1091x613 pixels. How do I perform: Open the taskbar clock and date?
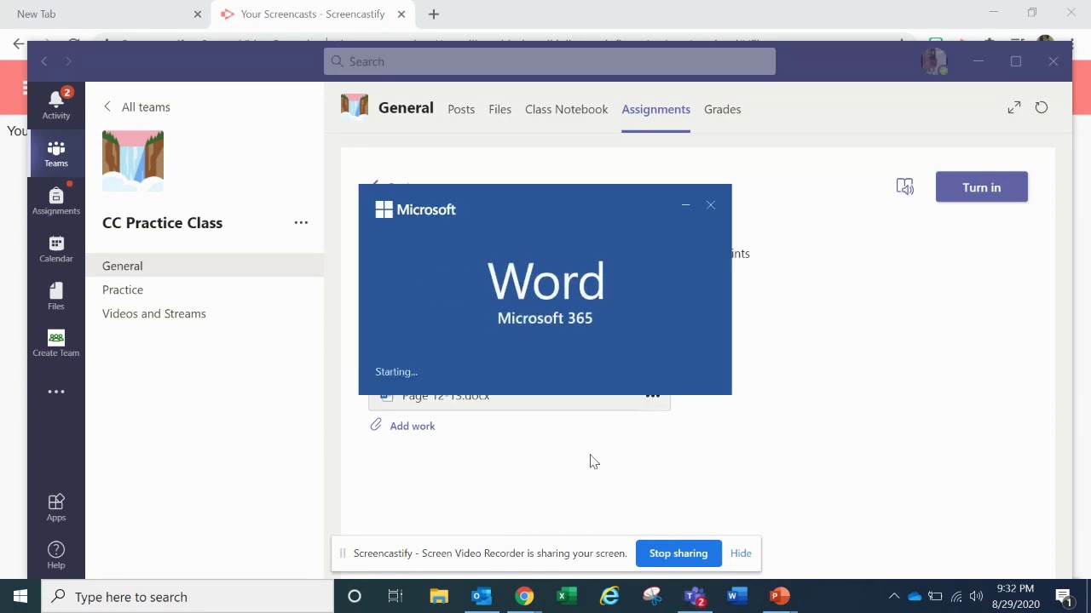pyautogui.click(x=1015, y=596)
